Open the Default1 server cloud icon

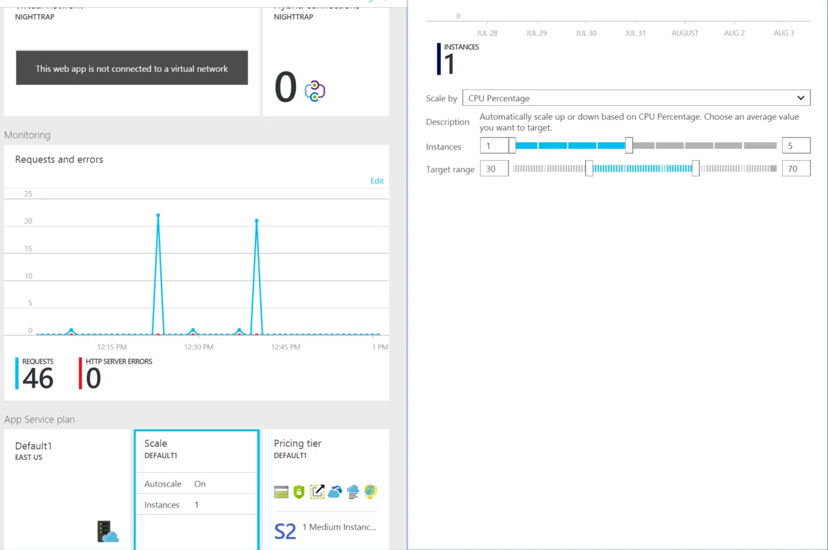[108, 531]
